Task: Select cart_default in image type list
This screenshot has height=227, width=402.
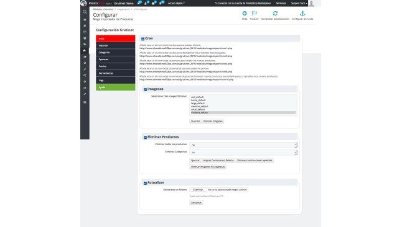Action: 197,97
